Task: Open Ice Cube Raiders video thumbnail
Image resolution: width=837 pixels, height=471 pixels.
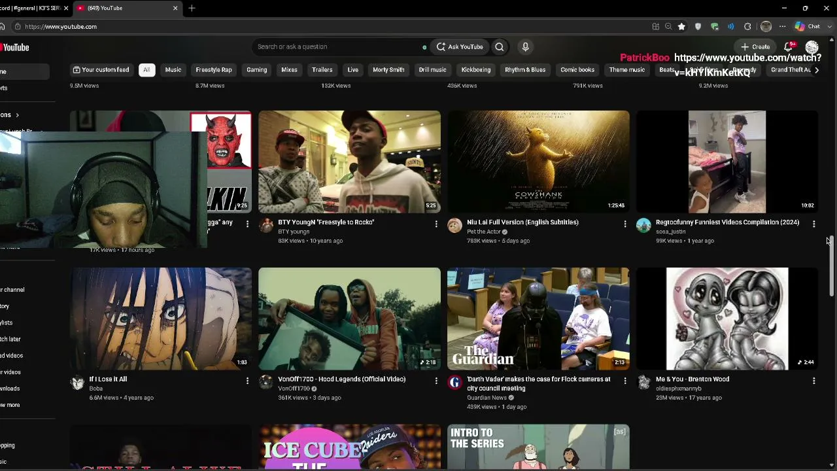Action: [x=349, y=447]
